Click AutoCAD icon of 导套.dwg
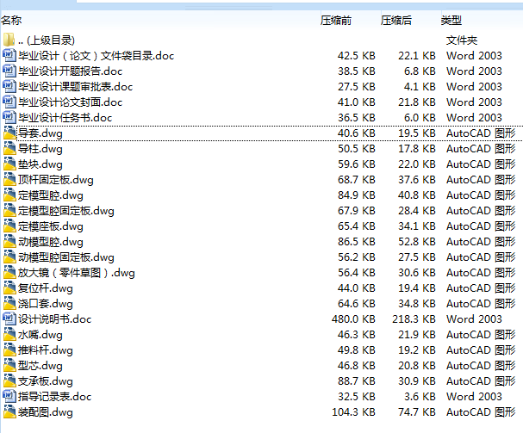The width and height of the screenshot is (523, 433). pos(9,133)
